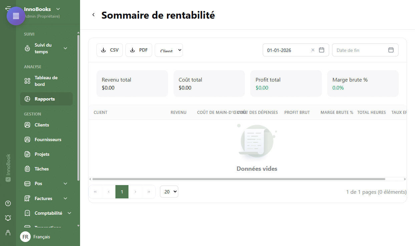Click the Pos card icon
The height and width of the screenshot is (246, 415).
tap(27, 183)
